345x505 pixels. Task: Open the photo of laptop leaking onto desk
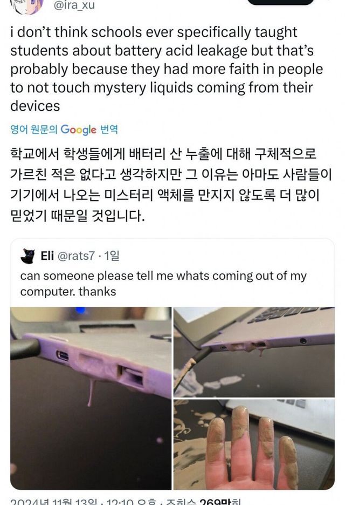[x=254, y=352]
